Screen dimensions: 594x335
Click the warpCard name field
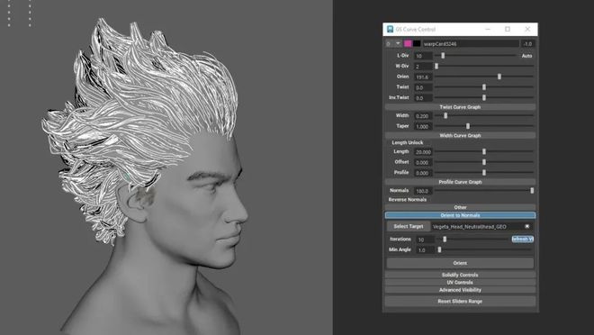click(x=471, y=43)
